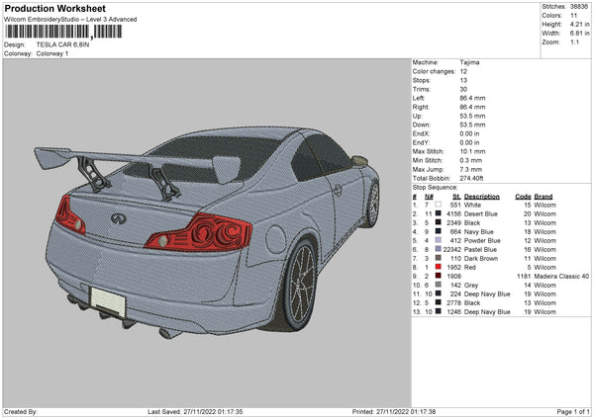Click the Powder Blue thread swatch
This screenshot has height=419, width=594.
[439, 240]
